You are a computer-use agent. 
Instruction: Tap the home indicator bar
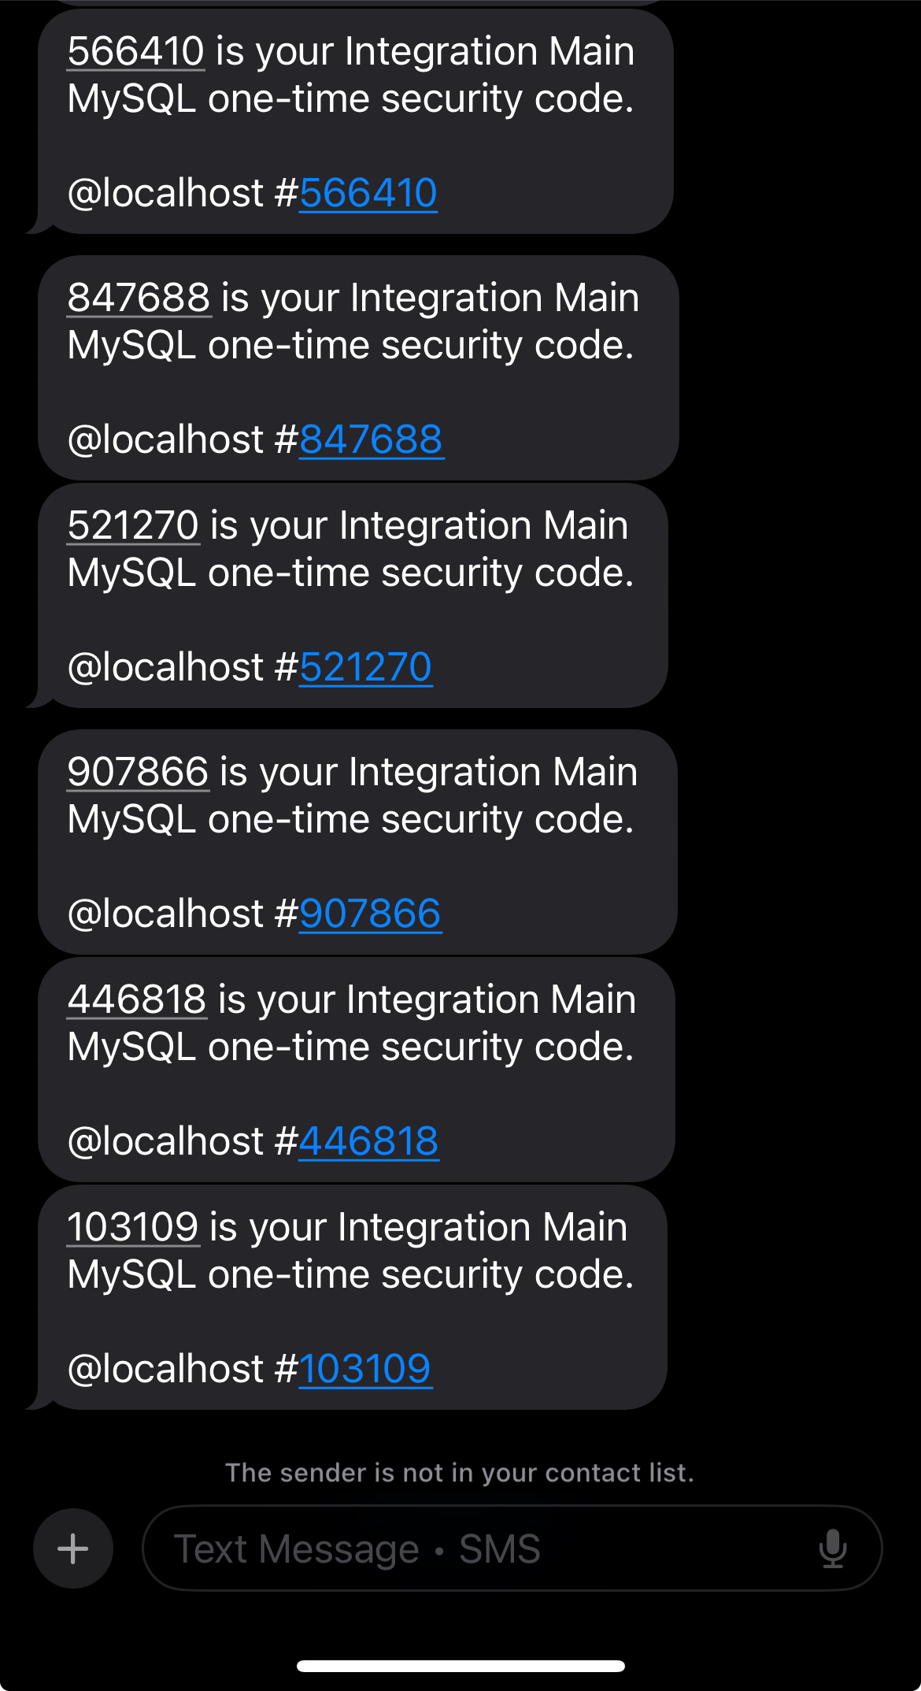[460, 1666]
